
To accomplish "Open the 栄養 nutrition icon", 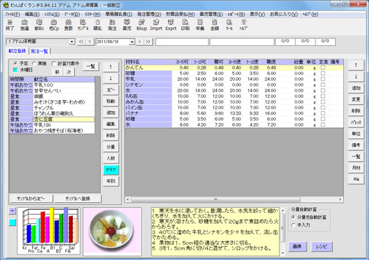I will click(x=200, y=25).
